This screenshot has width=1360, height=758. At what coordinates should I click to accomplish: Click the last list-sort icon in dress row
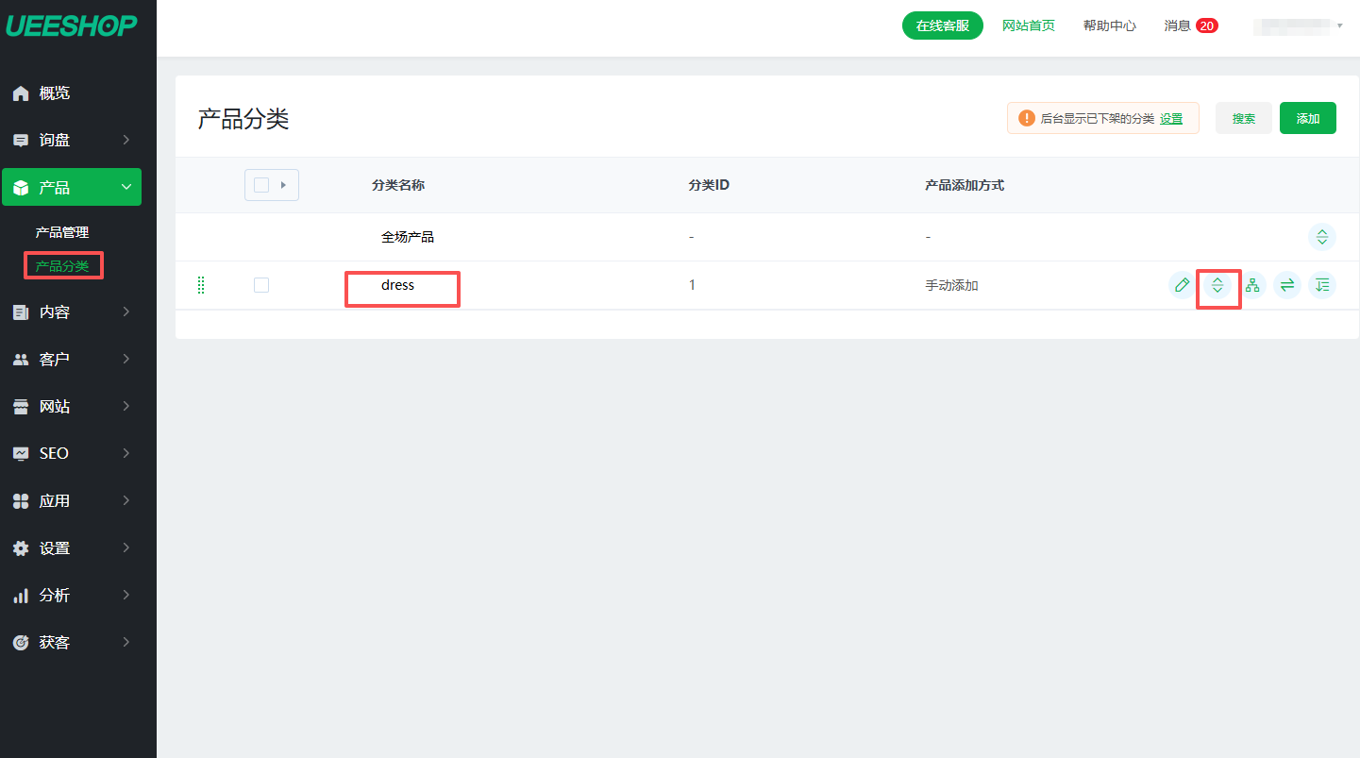(x=1322, y=285)
